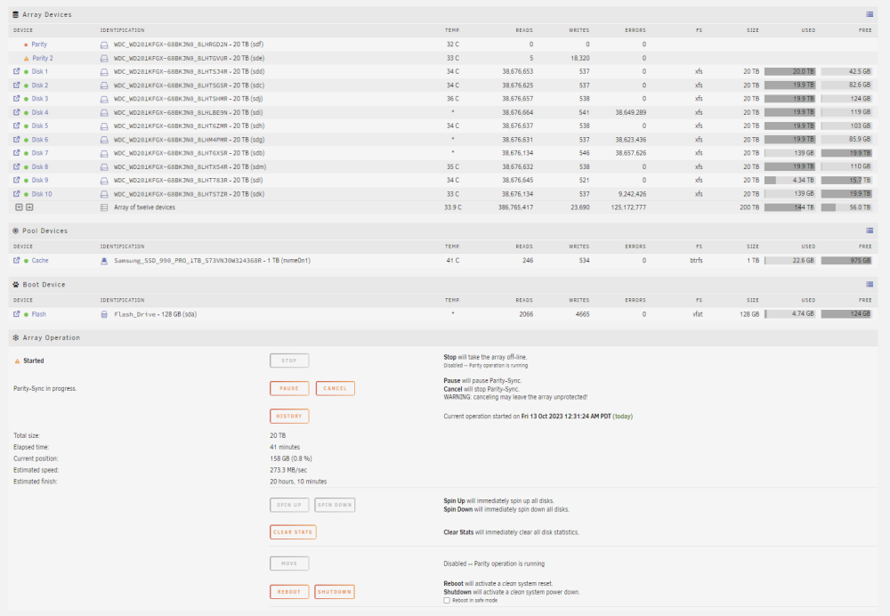The width and height of the screenshot is (890, 616).
Task: Click Cache free-space bar 975 GB
Action: pos(846,261)
